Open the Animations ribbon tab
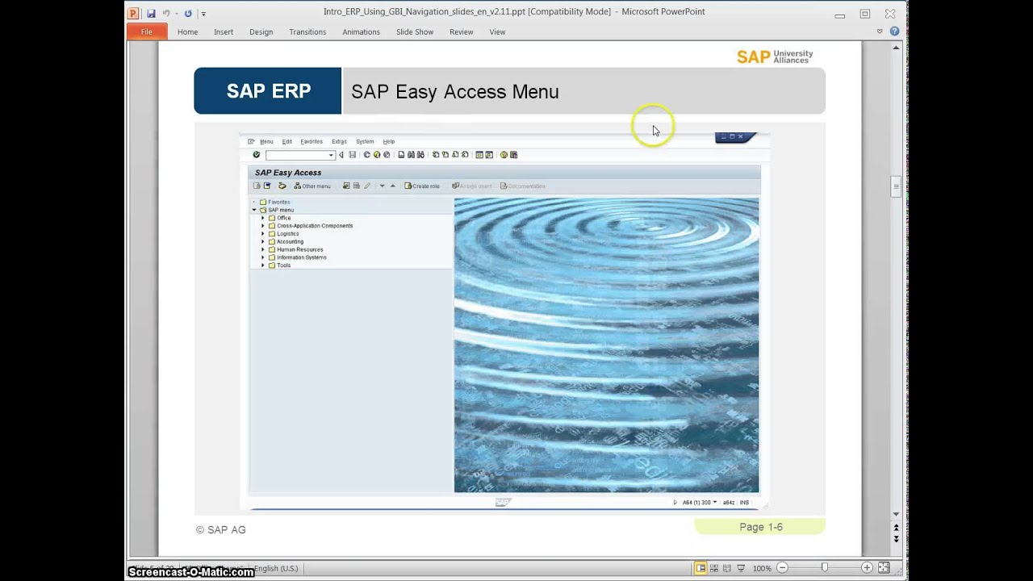The height and width of the screenshot is (581, 1033). click(361, 31)
